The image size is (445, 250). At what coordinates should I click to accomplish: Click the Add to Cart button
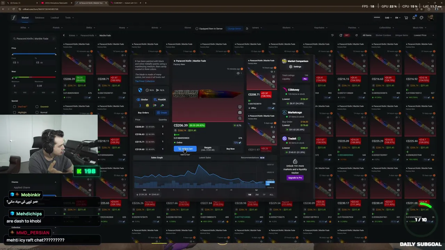[185, 149]
